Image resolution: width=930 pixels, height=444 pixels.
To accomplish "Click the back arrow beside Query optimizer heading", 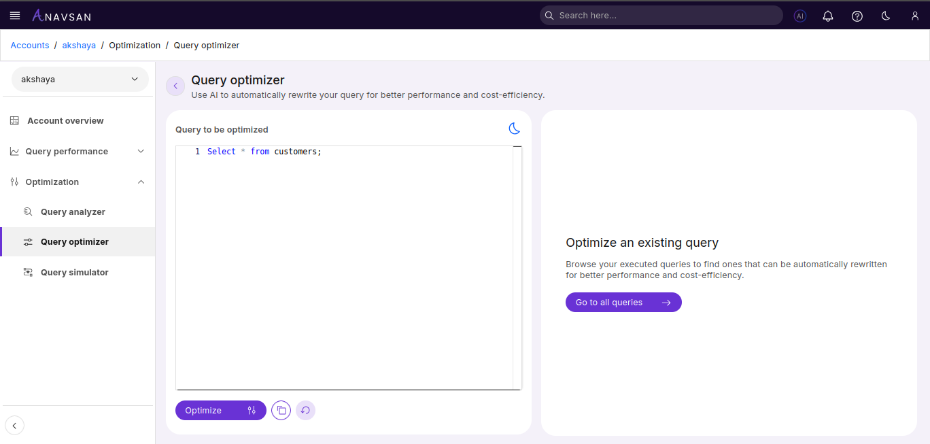I will click(x=175, y=86).
